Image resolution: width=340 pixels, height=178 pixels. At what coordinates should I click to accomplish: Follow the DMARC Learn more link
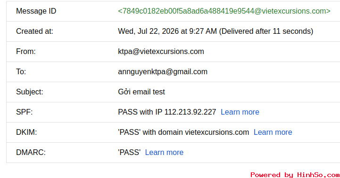coord(164,152)
